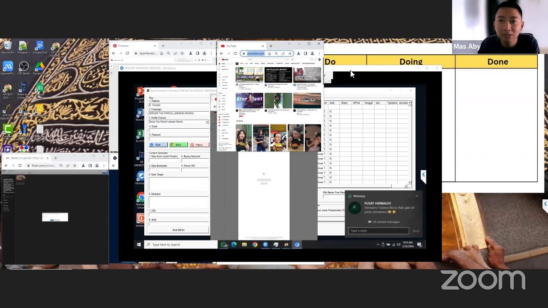Image resolution: width=548 pixels, height=308 pixels.
Task: Open File Explorer from the remote taskbar
Action: point(244,245)
